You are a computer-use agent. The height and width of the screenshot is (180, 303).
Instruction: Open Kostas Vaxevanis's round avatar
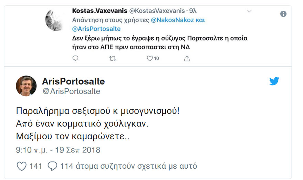click(x=55, y=20)
